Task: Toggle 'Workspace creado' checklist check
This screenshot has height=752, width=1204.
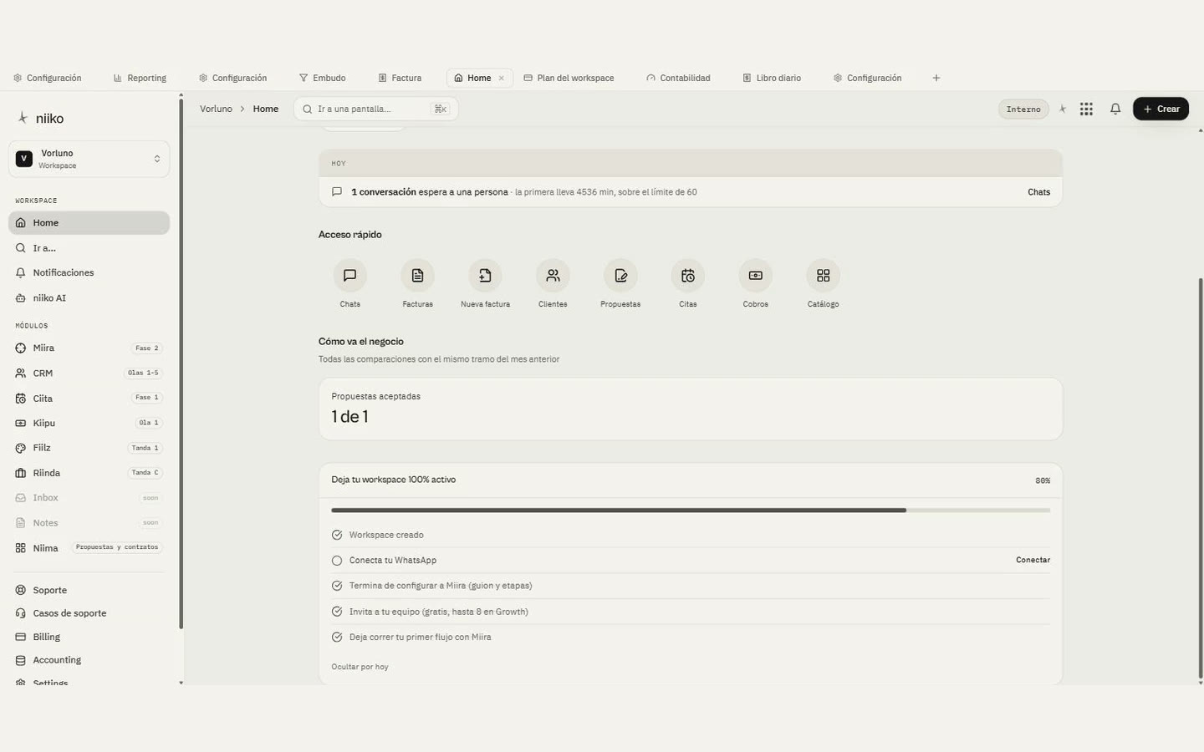Action: pos(337,535)
